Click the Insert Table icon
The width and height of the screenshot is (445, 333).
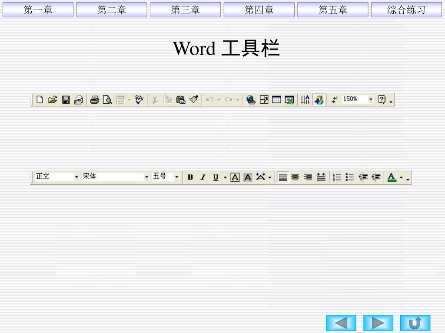(276, 100)
